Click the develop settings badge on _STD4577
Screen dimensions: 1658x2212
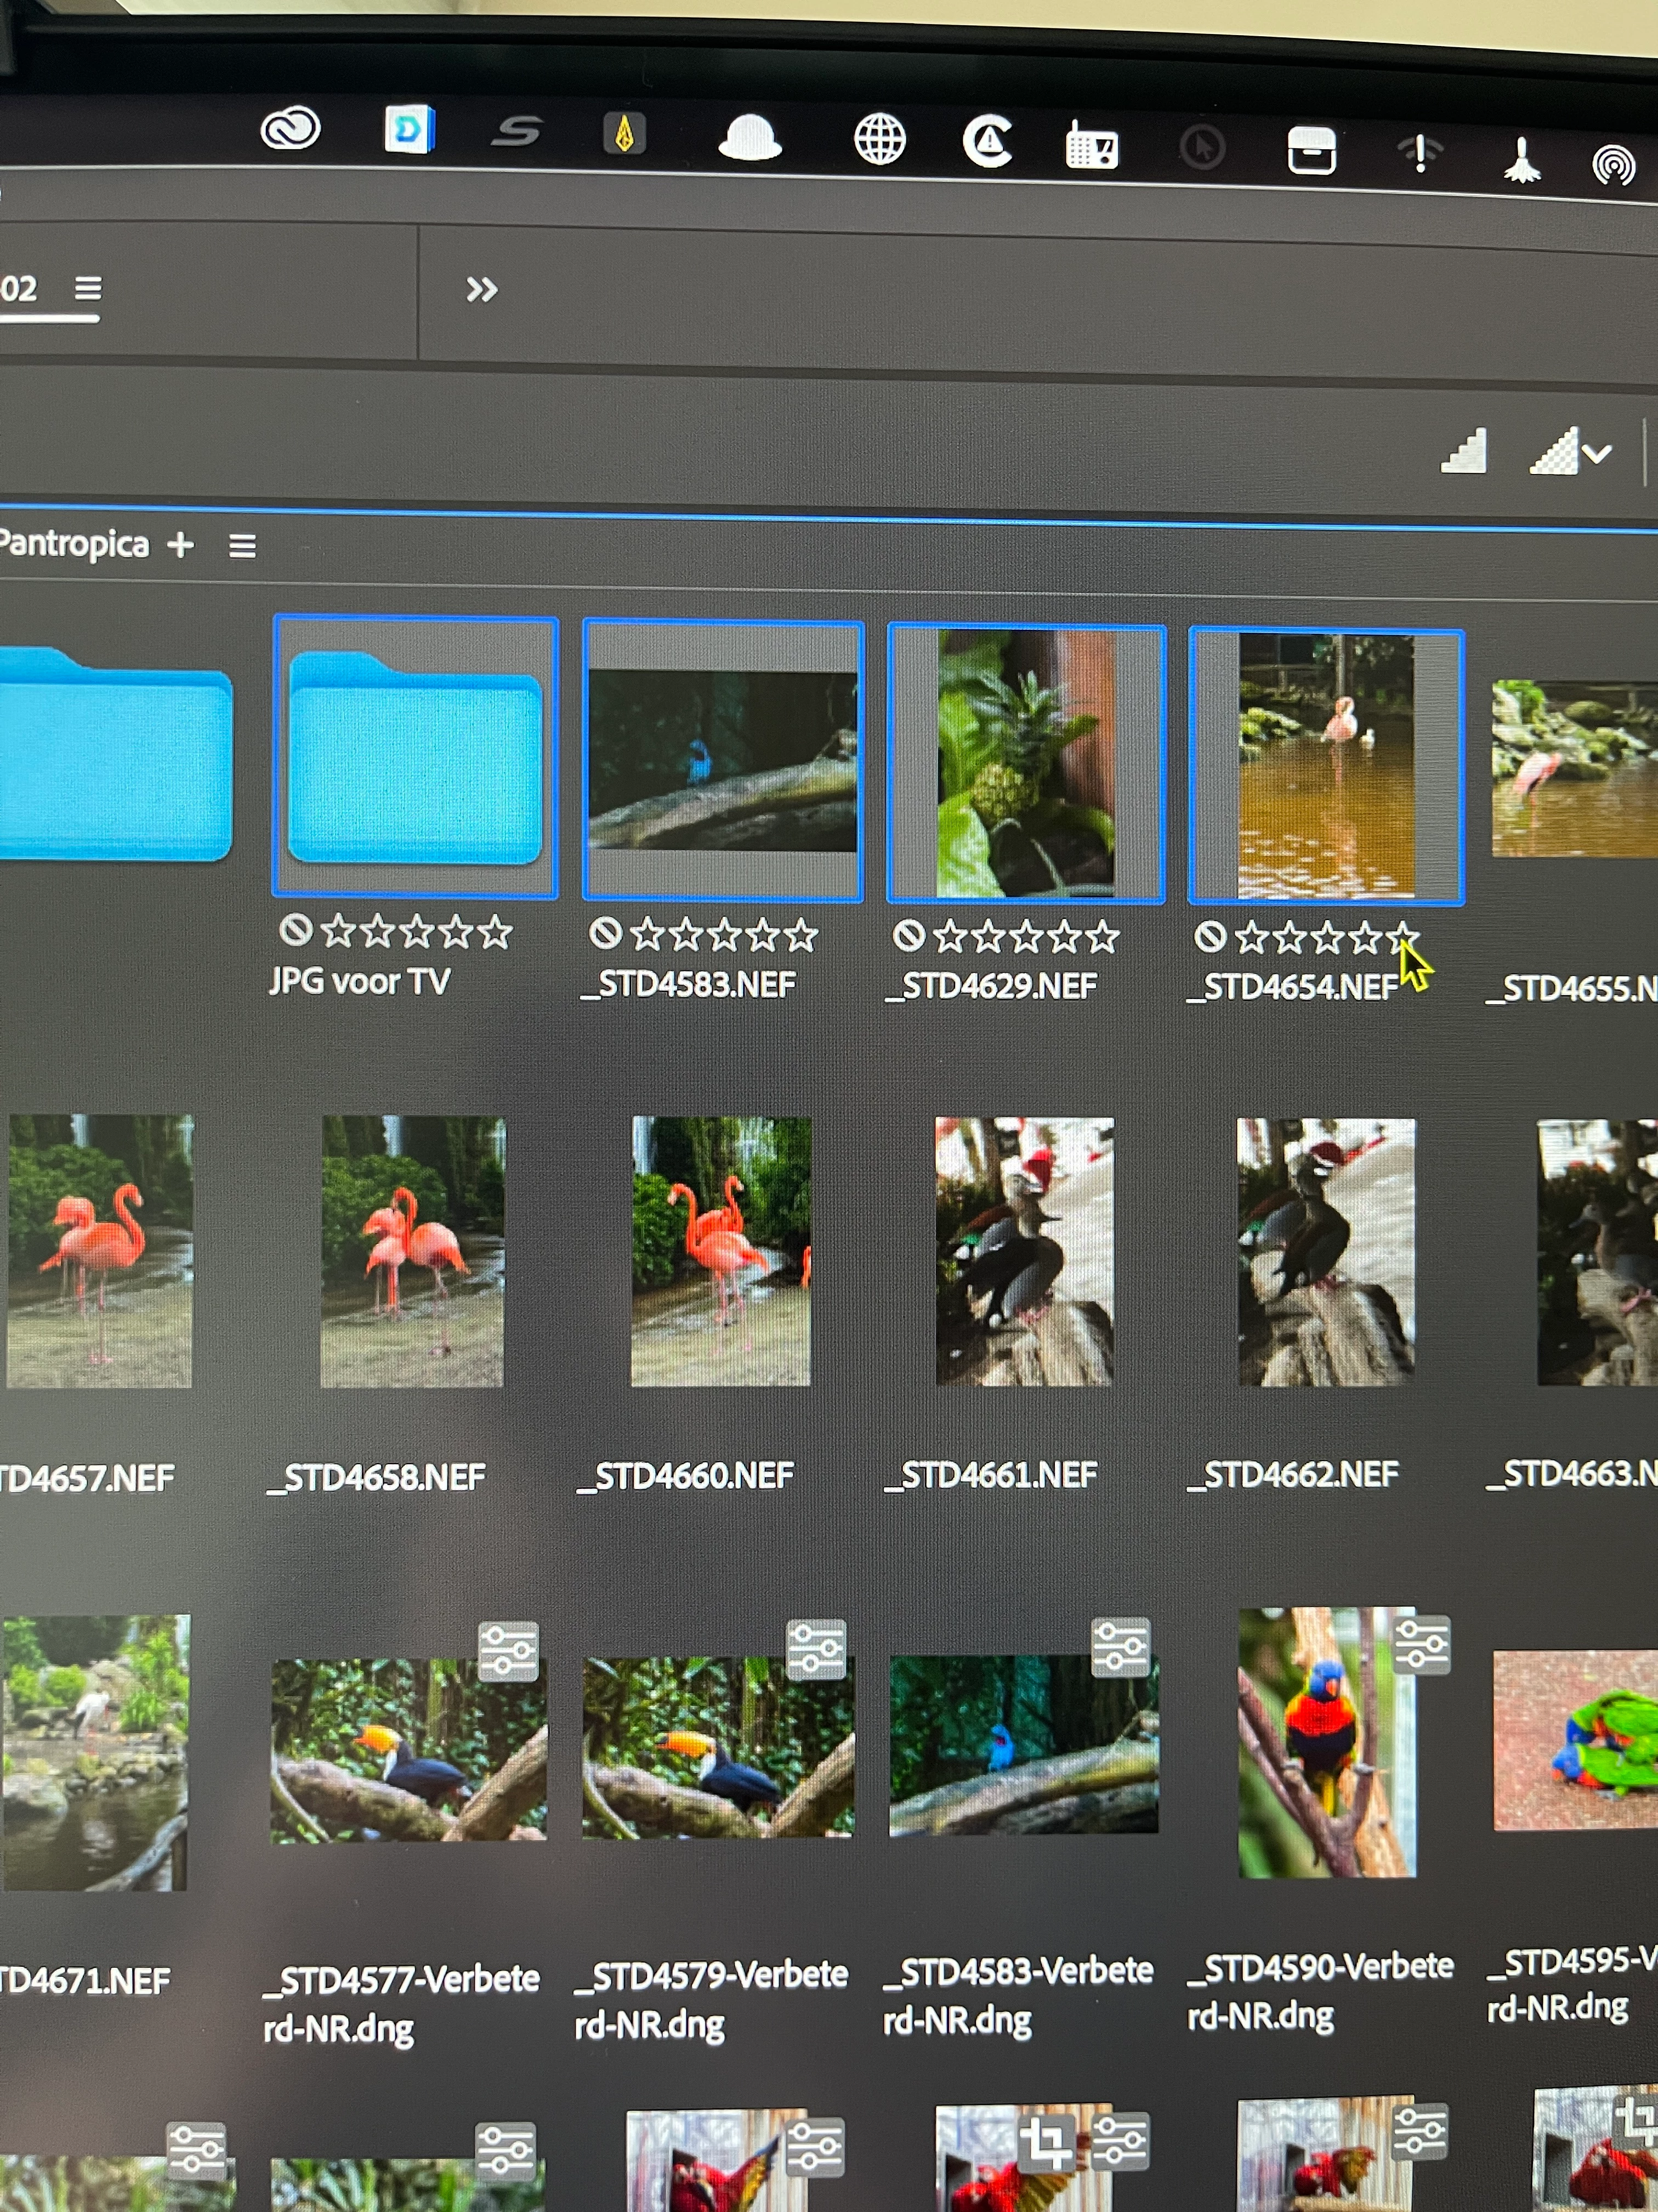(x=509, y=1651)
